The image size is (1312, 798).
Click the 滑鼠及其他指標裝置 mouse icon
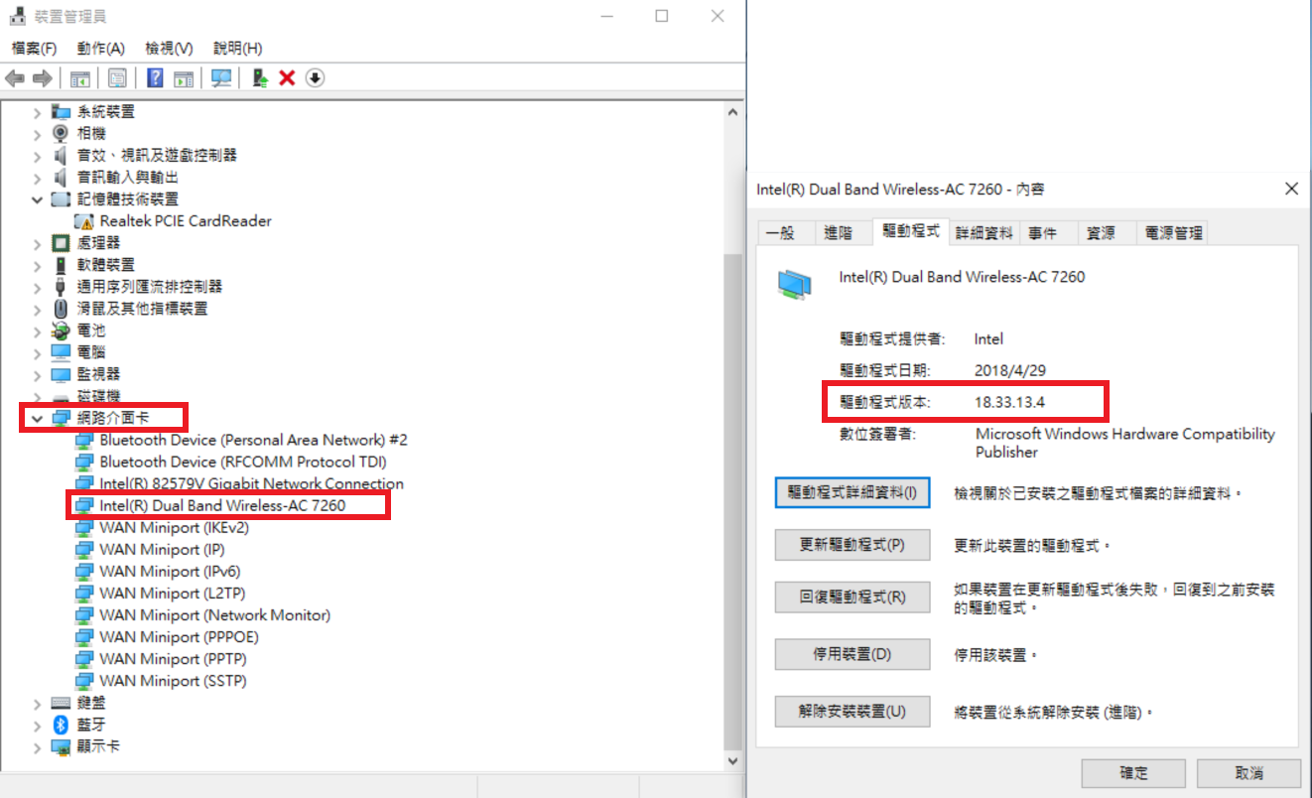click(61, 309)
